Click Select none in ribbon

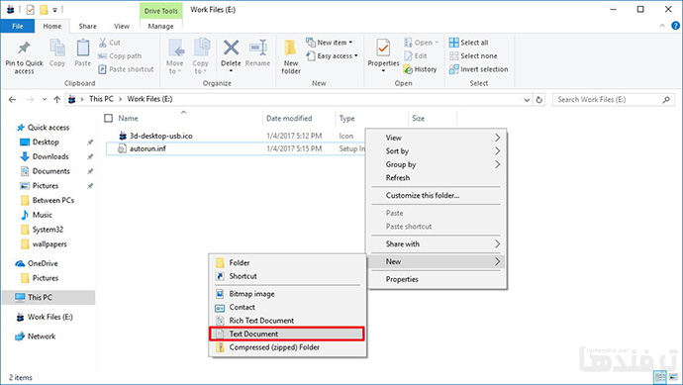473,55
